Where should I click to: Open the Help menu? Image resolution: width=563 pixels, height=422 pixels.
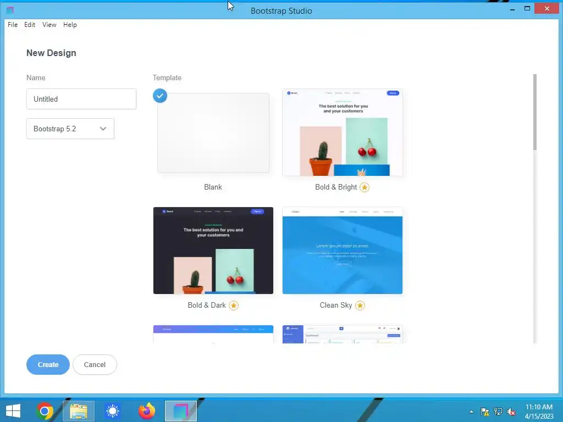point(70,25)
